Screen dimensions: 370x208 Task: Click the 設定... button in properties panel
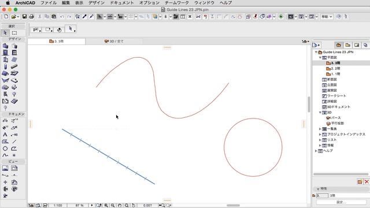[341, 202]
